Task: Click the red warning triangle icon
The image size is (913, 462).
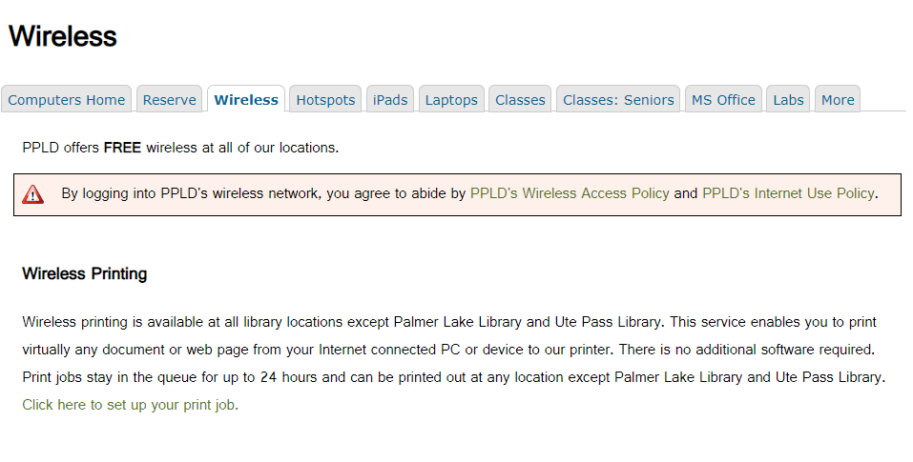Action: click(x=33, y=194)
